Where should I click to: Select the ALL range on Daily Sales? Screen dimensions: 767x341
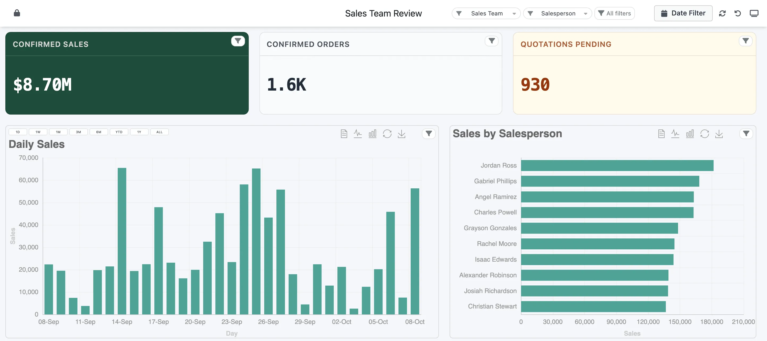point(160,132)
